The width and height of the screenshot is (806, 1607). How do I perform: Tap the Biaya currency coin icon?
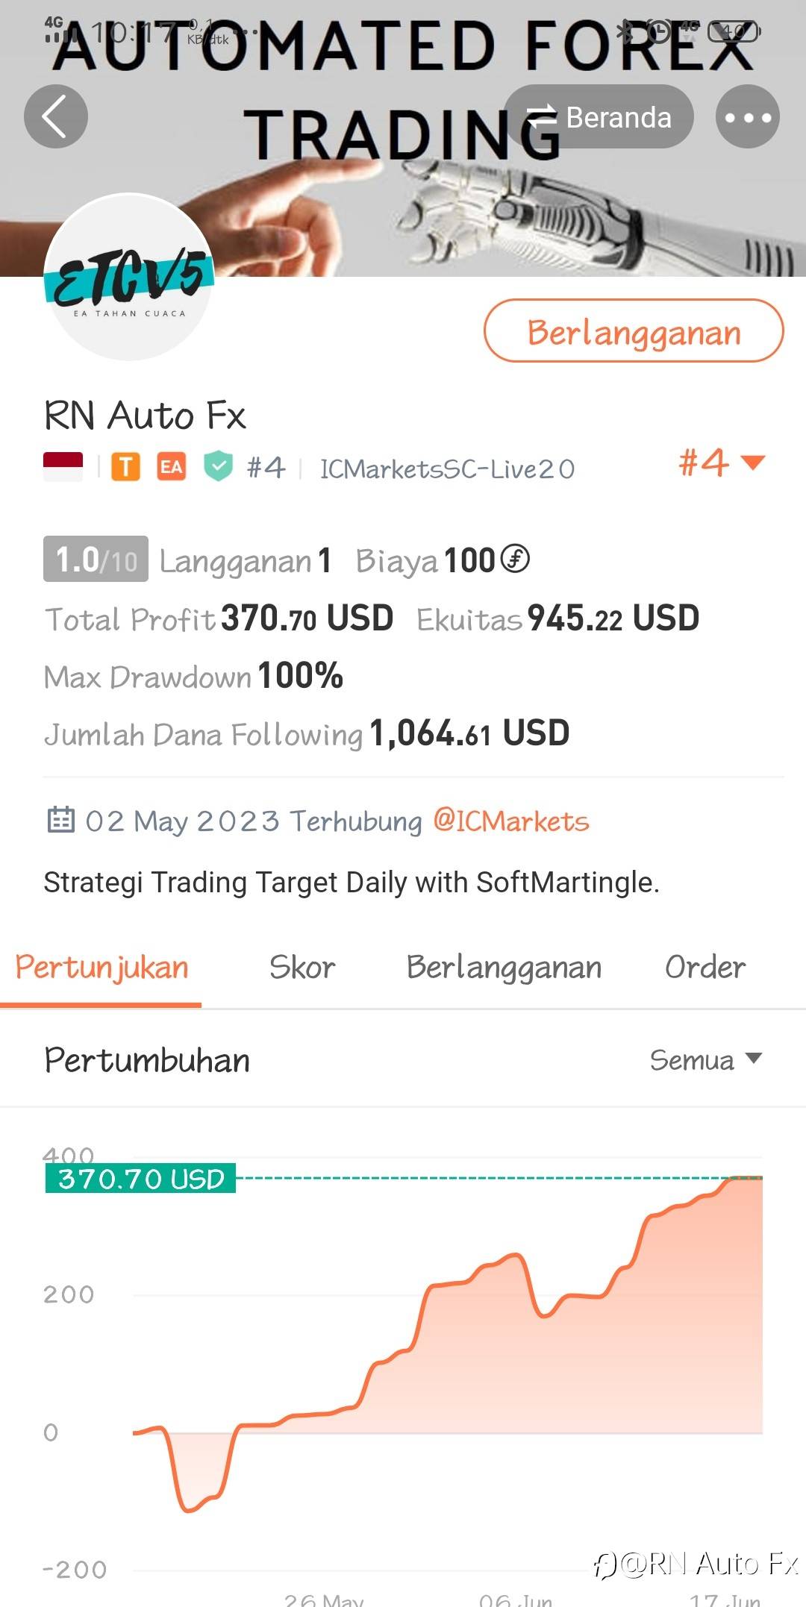click(515, 559)
